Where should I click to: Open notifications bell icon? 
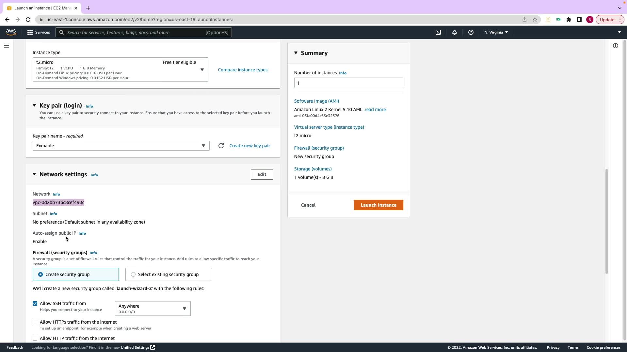454,32
